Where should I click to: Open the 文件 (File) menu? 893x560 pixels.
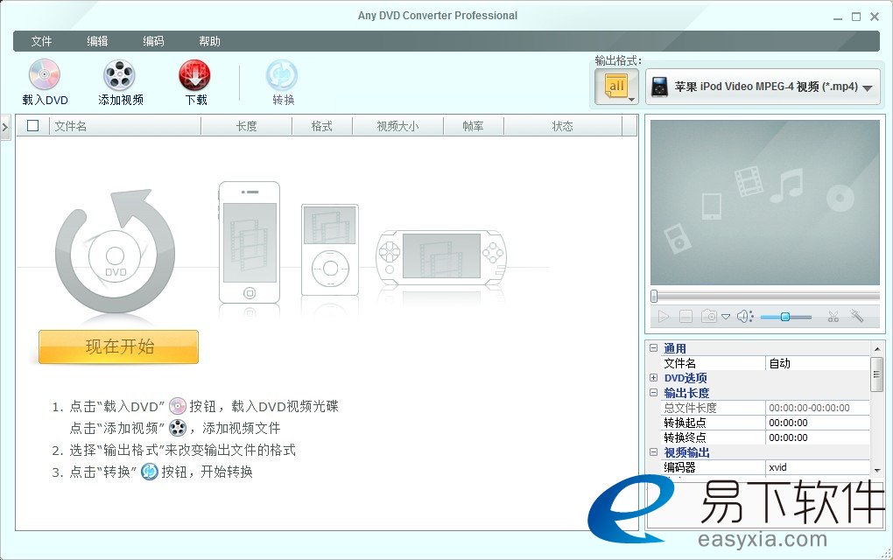[x=41, y=41]
